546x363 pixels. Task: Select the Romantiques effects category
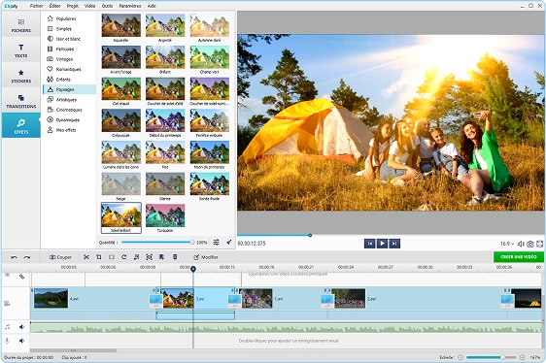coord(69,69)
